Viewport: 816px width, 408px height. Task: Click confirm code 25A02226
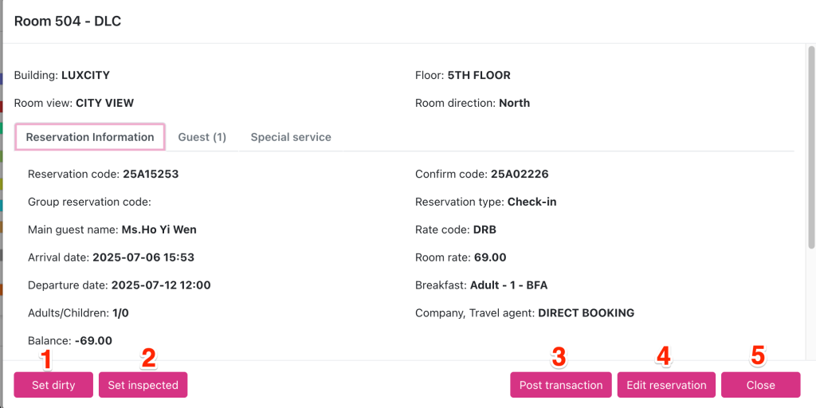pyautogui.click(x=520, y=174)
